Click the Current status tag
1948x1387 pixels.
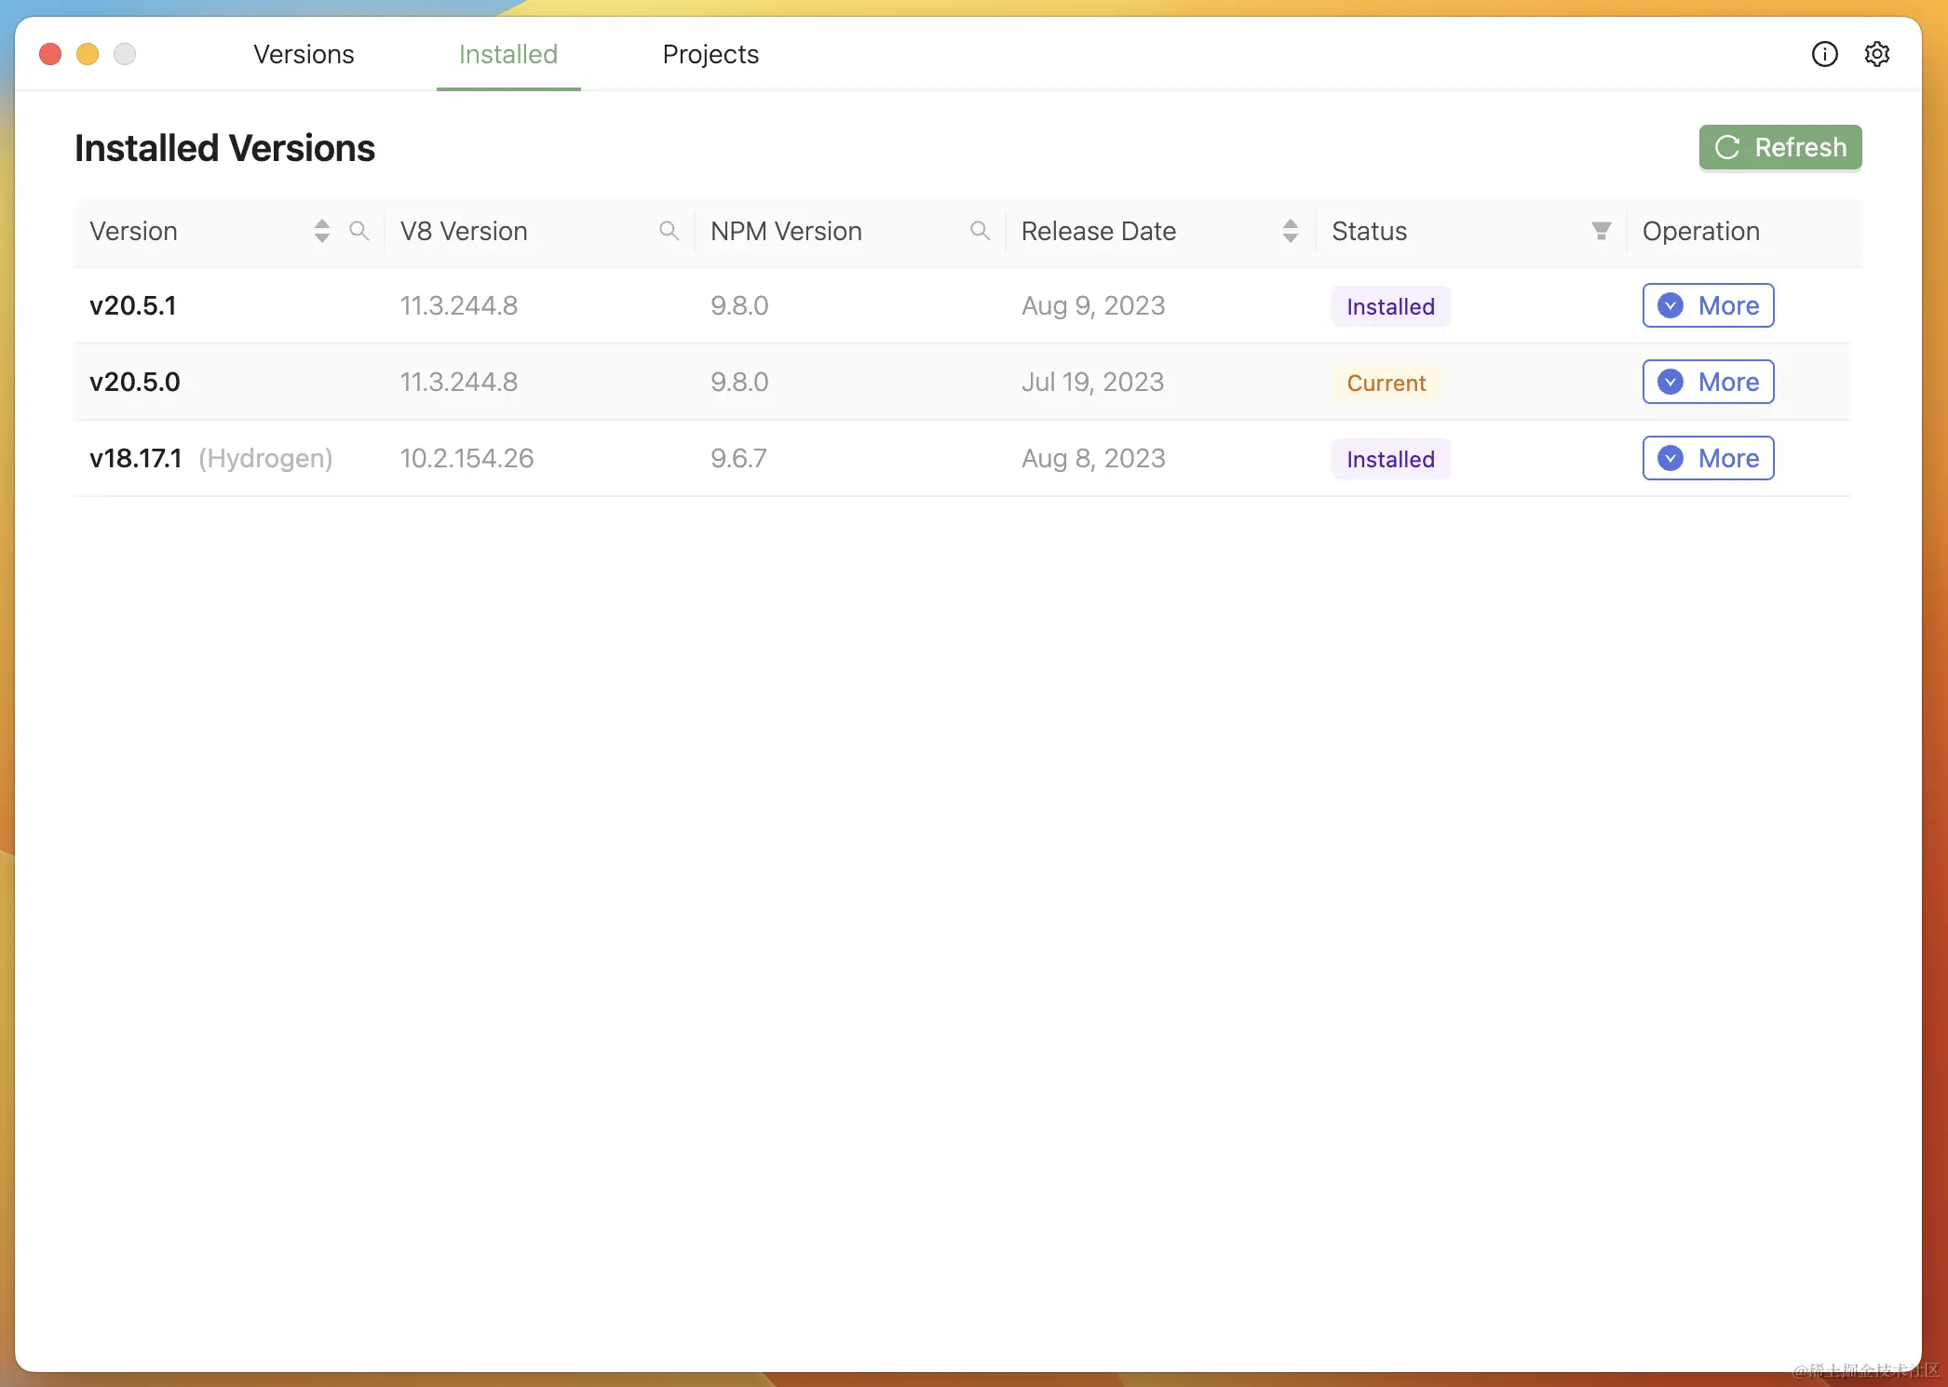1386,383
